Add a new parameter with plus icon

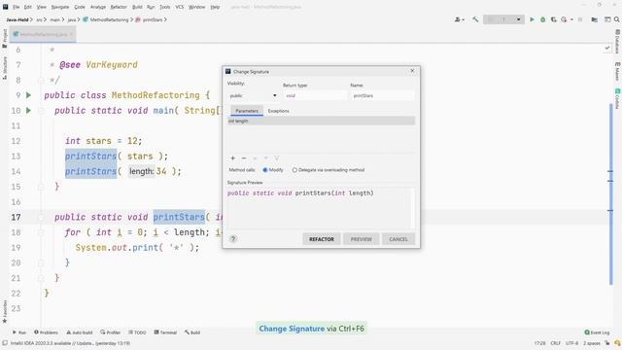point(233,158)
